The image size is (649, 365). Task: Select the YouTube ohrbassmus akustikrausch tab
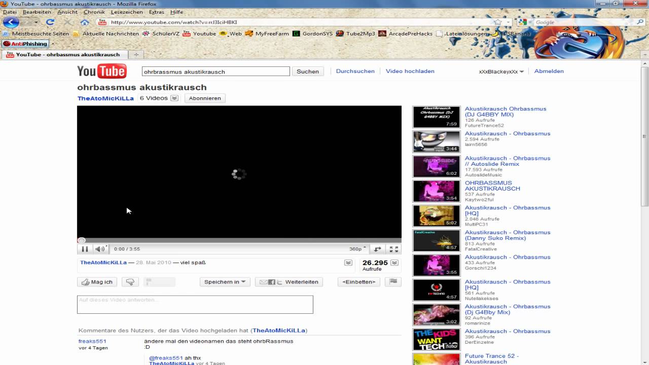point(64,55)
